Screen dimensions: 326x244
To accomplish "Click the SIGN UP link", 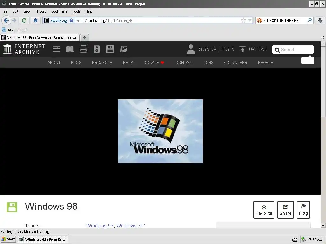I will 207,49.
